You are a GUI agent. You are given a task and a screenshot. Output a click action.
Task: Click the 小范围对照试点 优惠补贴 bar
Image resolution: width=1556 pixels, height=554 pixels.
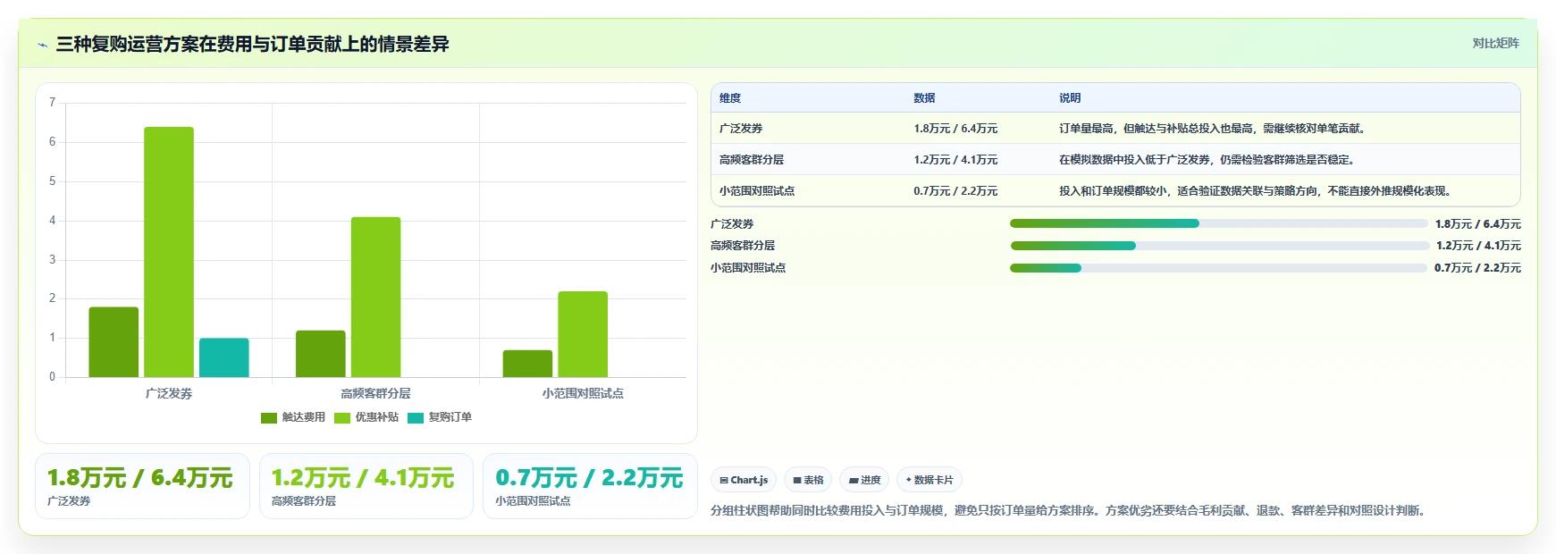click(x=583, y=334)
